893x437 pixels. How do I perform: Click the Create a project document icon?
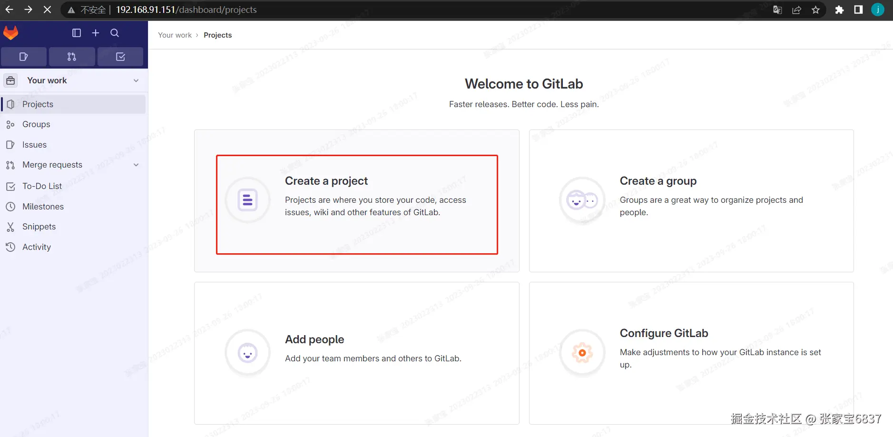click(x=247, y=200)
